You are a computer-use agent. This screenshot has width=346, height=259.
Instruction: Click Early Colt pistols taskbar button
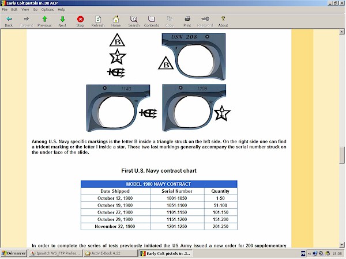pos(166,253)
